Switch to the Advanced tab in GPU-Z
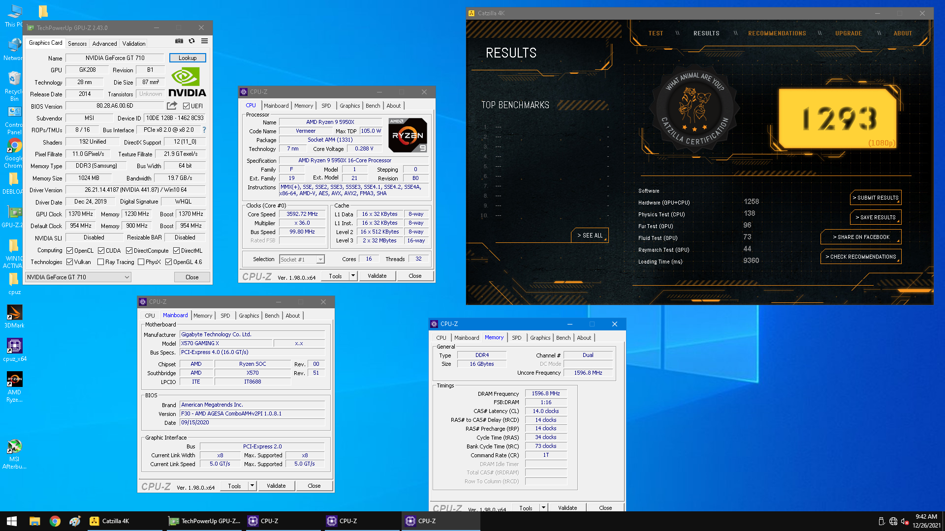The height and width of the screenshot is (531, 945). pos(105,43)
